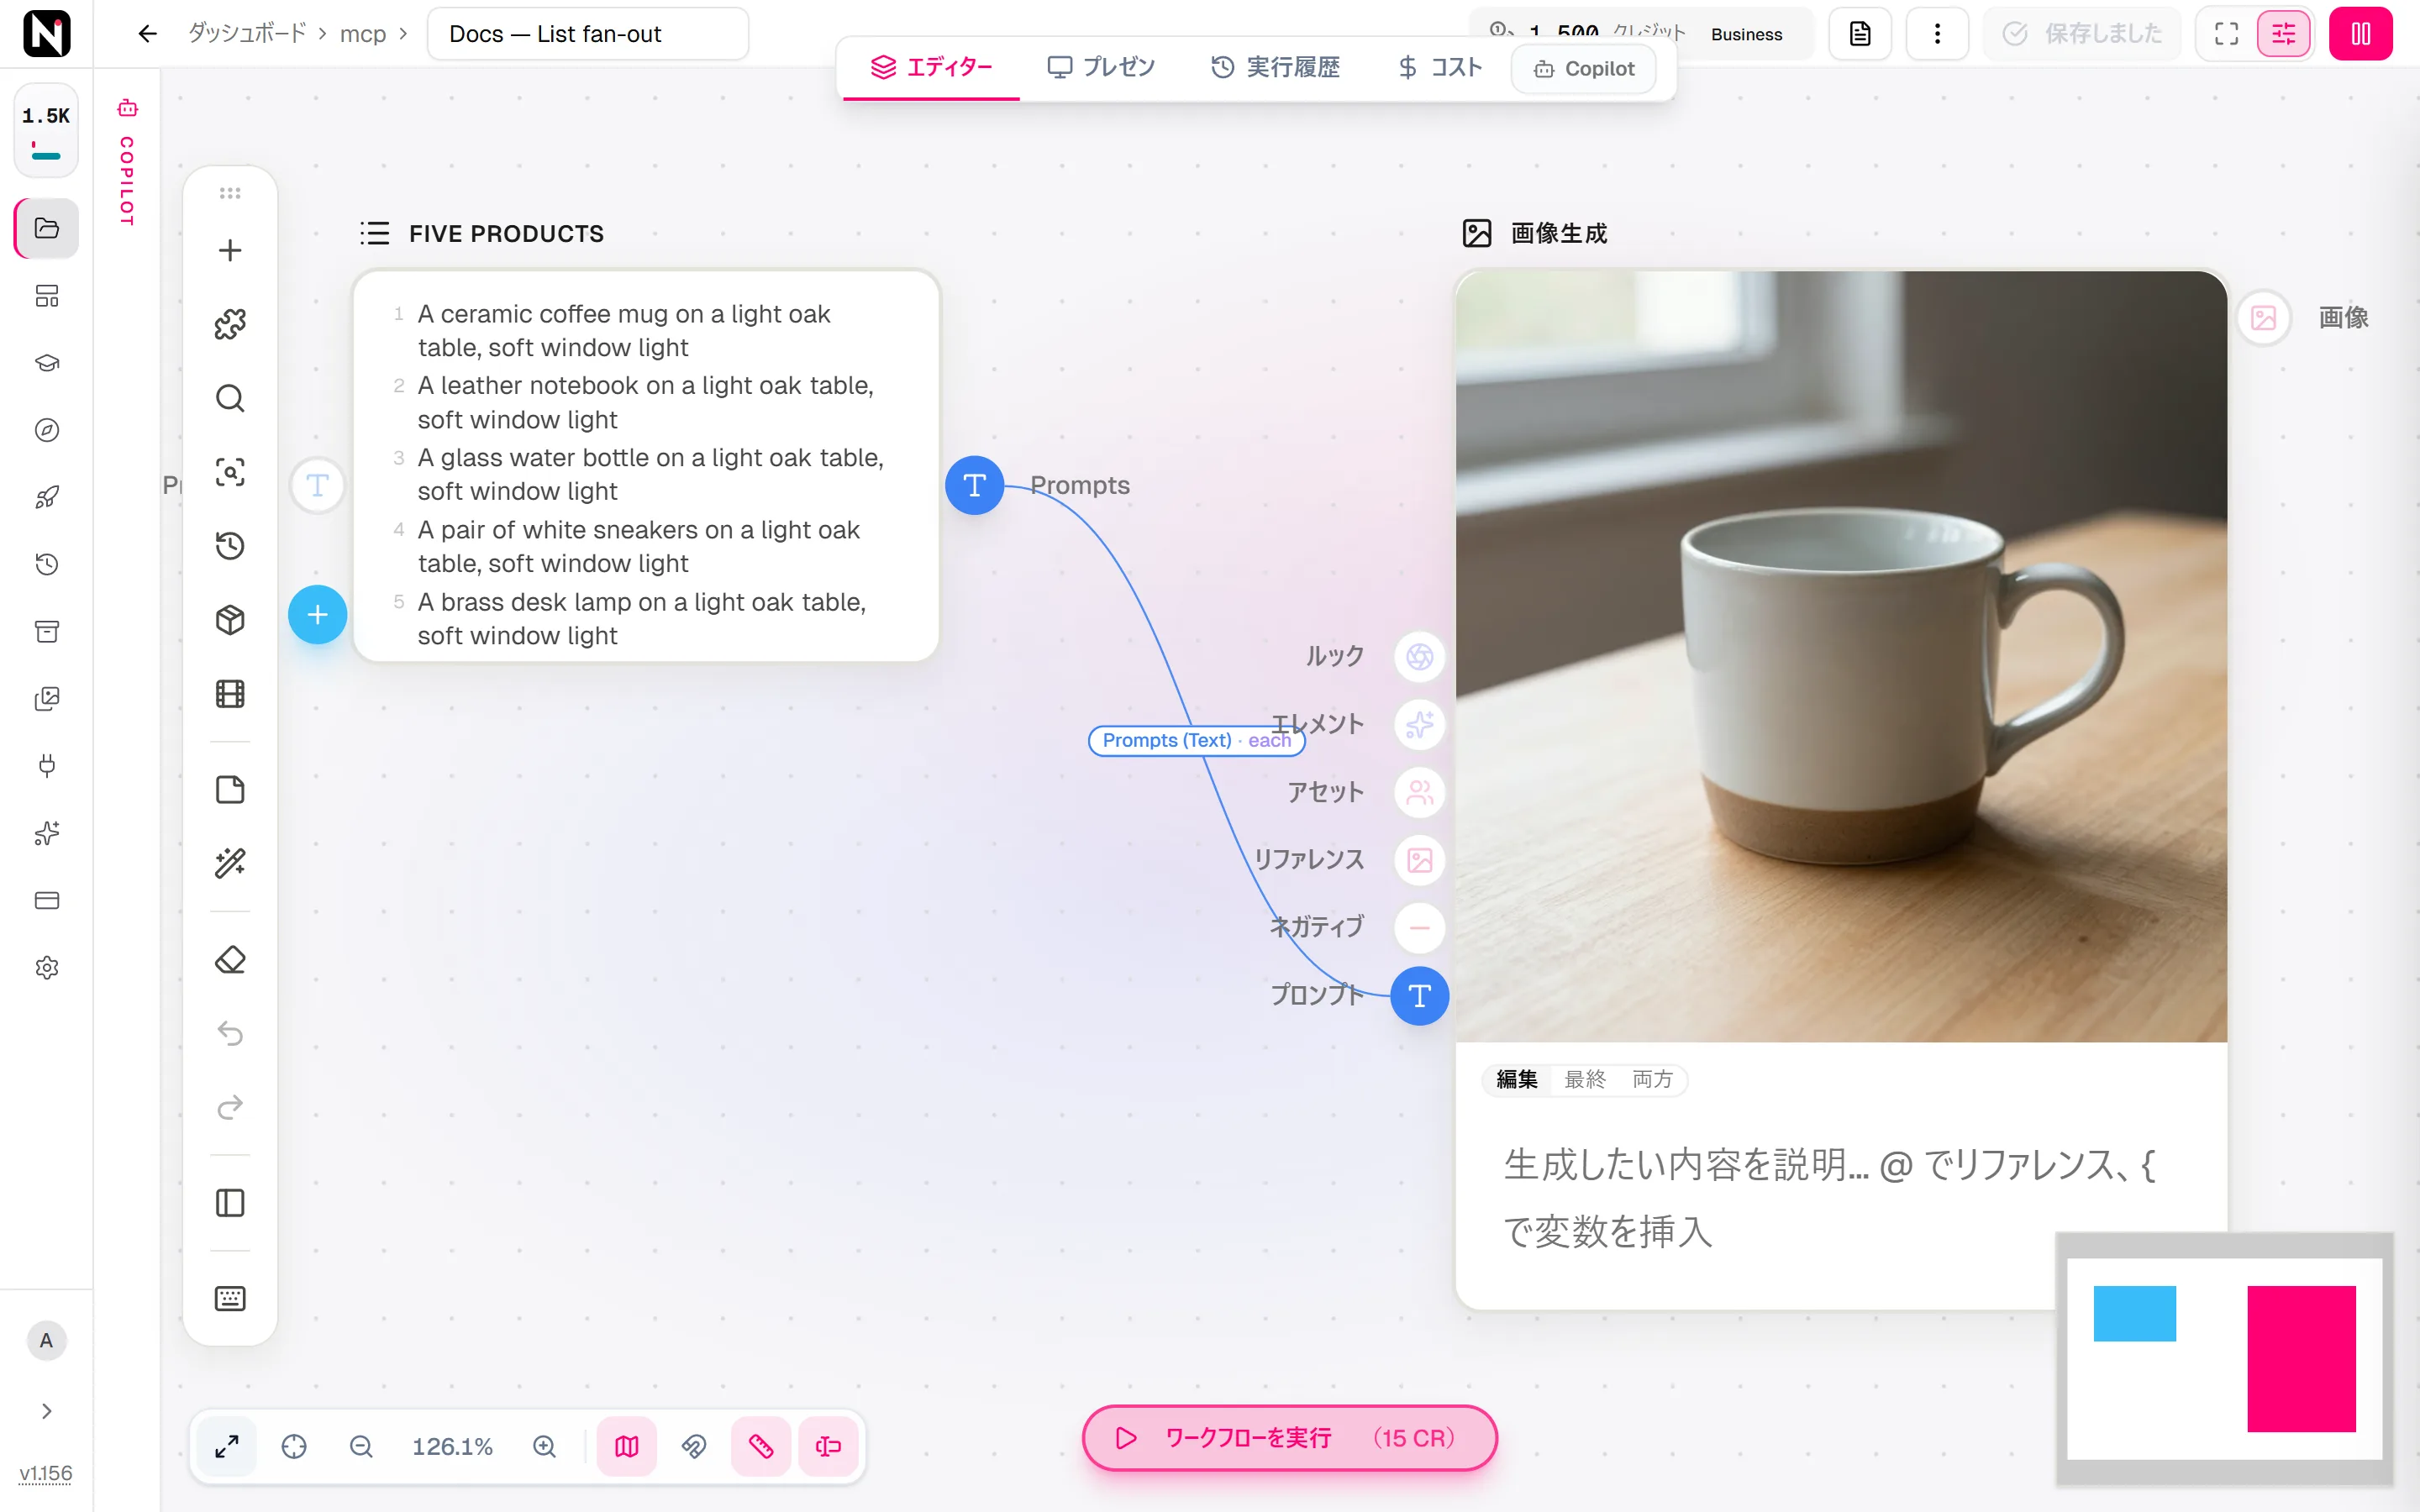Click the zoom in magnifier
2420x1512 pixels.
pos(544,1446)
